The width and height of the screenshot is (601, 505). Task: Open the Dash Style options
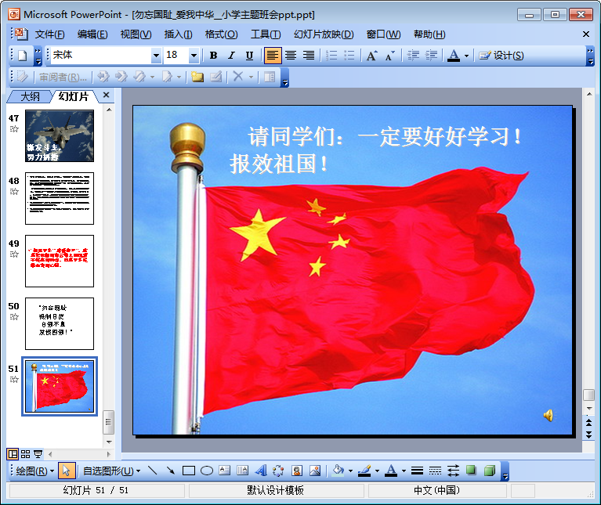tap(435, 471)
